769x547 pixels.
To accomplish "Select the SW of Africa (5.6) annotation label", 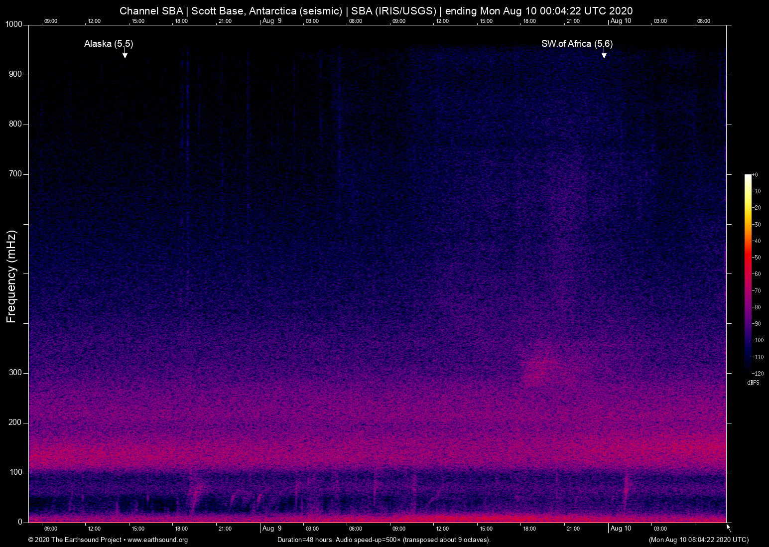I will (577, 44).
